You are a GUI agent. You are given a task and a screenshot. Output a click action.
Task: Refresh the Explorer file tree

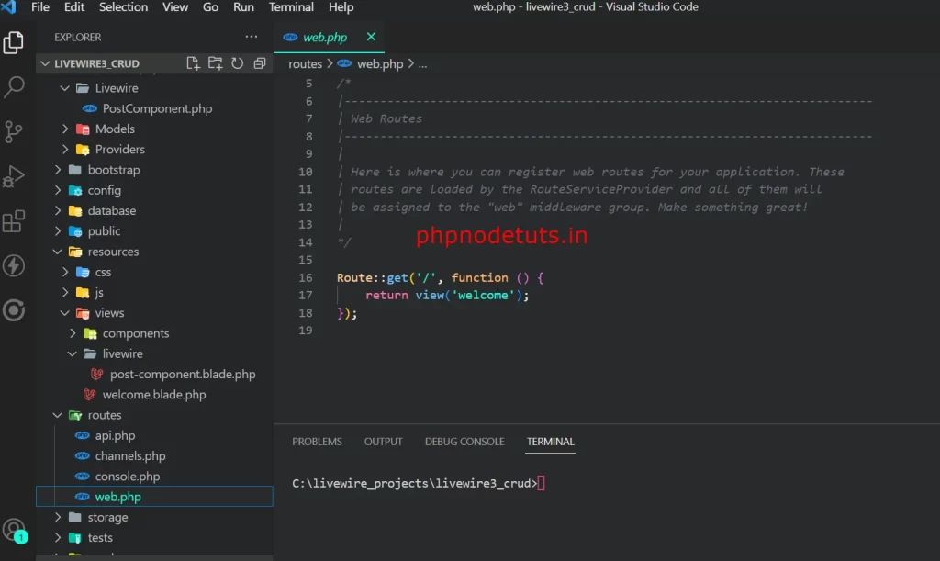coord(238,63)
